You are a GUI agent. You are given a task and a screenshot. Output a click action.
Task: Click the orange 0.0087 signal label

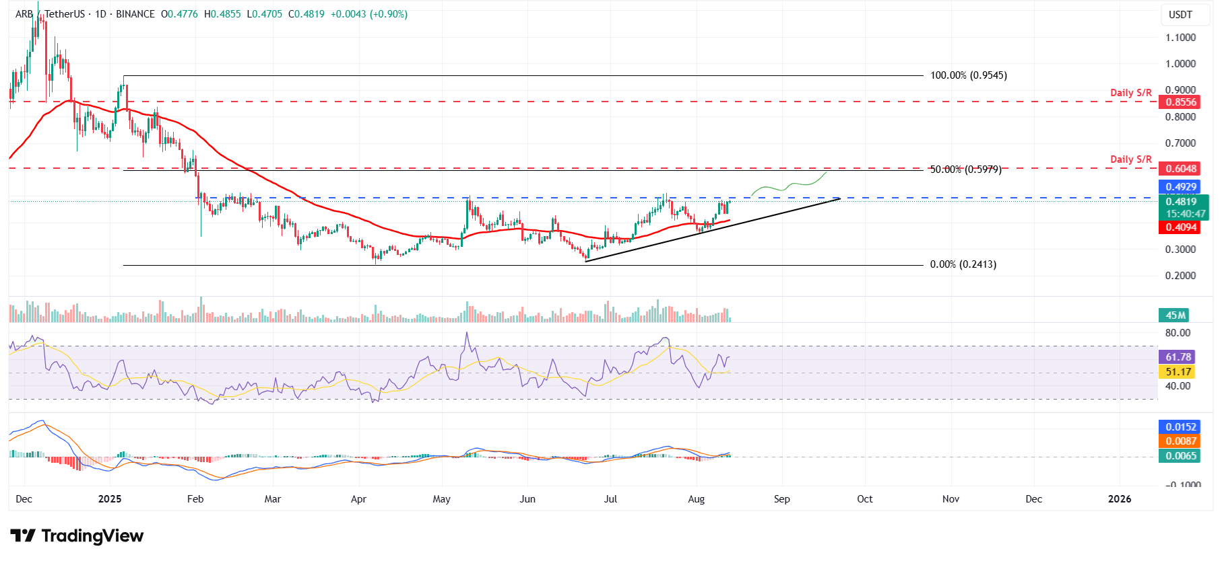click(x=1181, y=441)
